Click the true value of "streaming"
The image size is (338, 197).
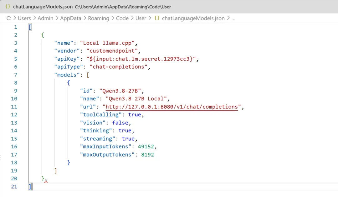[128, 139]
